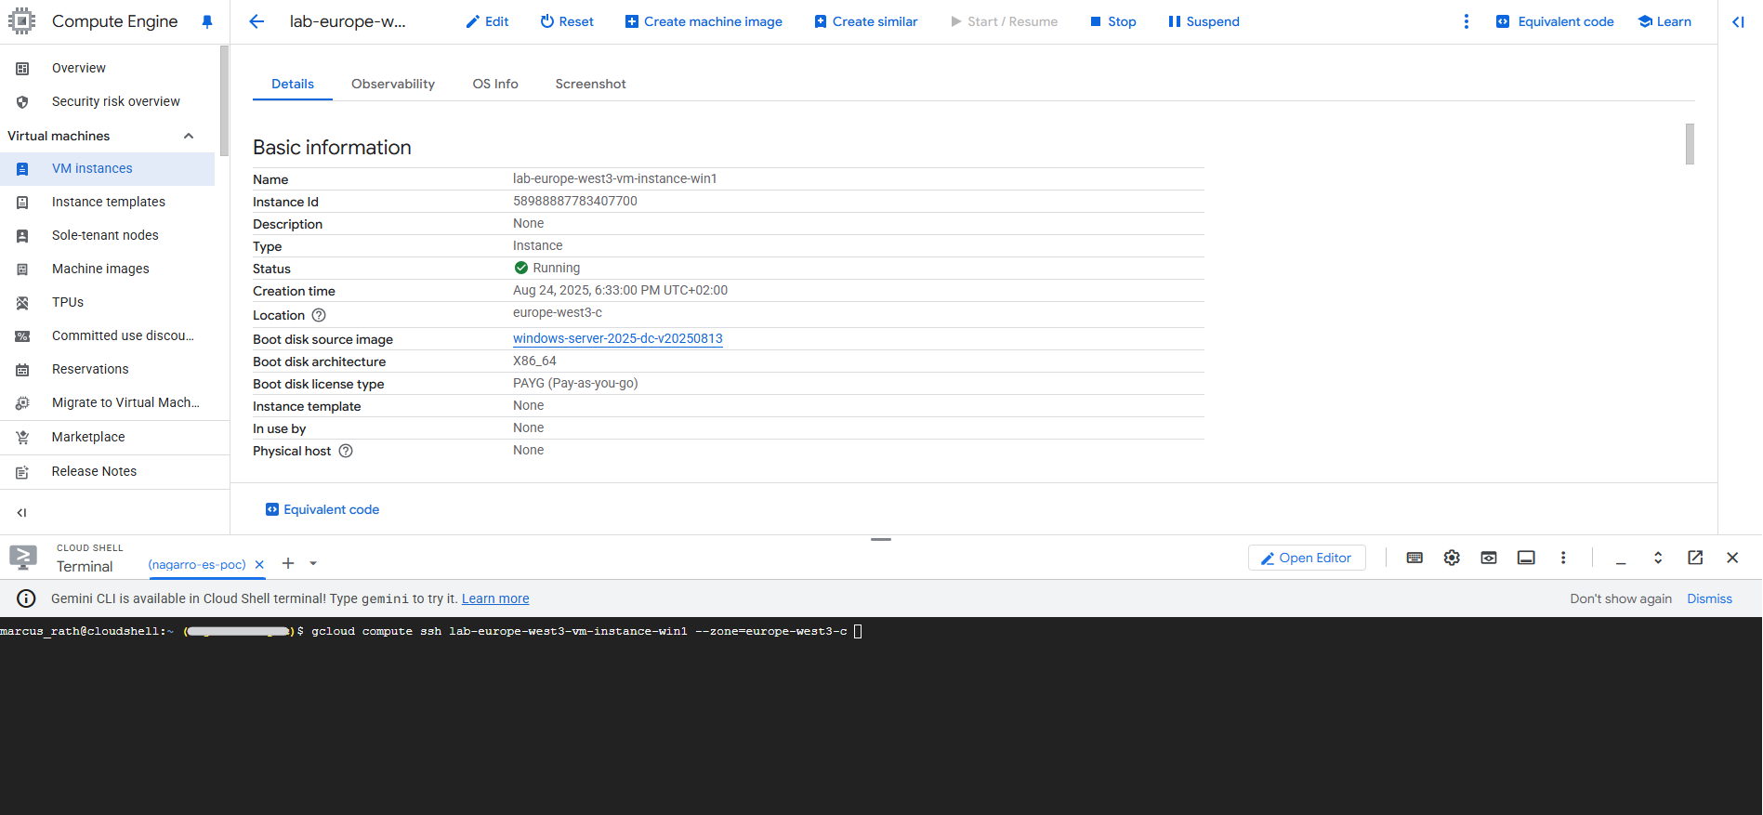The height and width of the screenshot is (815, 1763).
Task: Reset the VM instance
Action: point(567,21)
